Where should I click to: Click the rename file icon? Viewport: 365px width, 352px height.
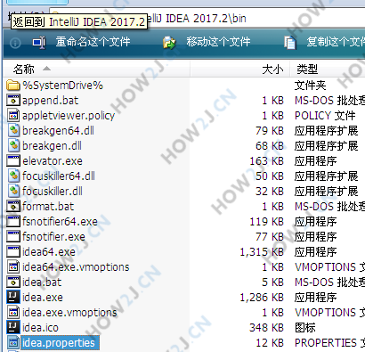click(x=39, y=43)
